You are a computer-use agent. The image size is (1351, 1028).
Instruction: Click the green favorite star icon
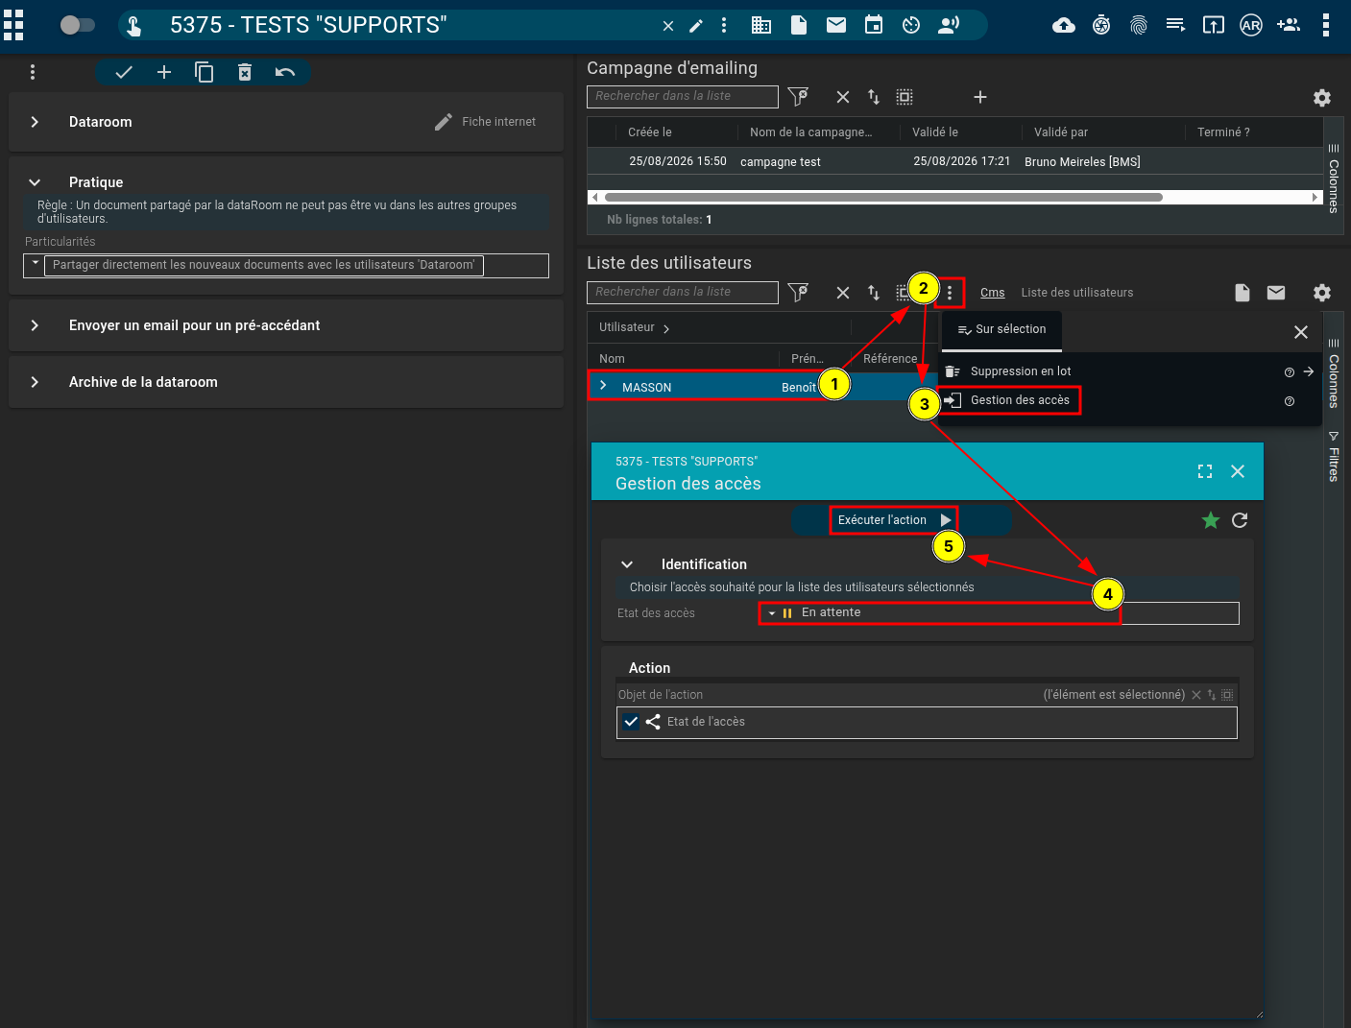click(1211, 520)
